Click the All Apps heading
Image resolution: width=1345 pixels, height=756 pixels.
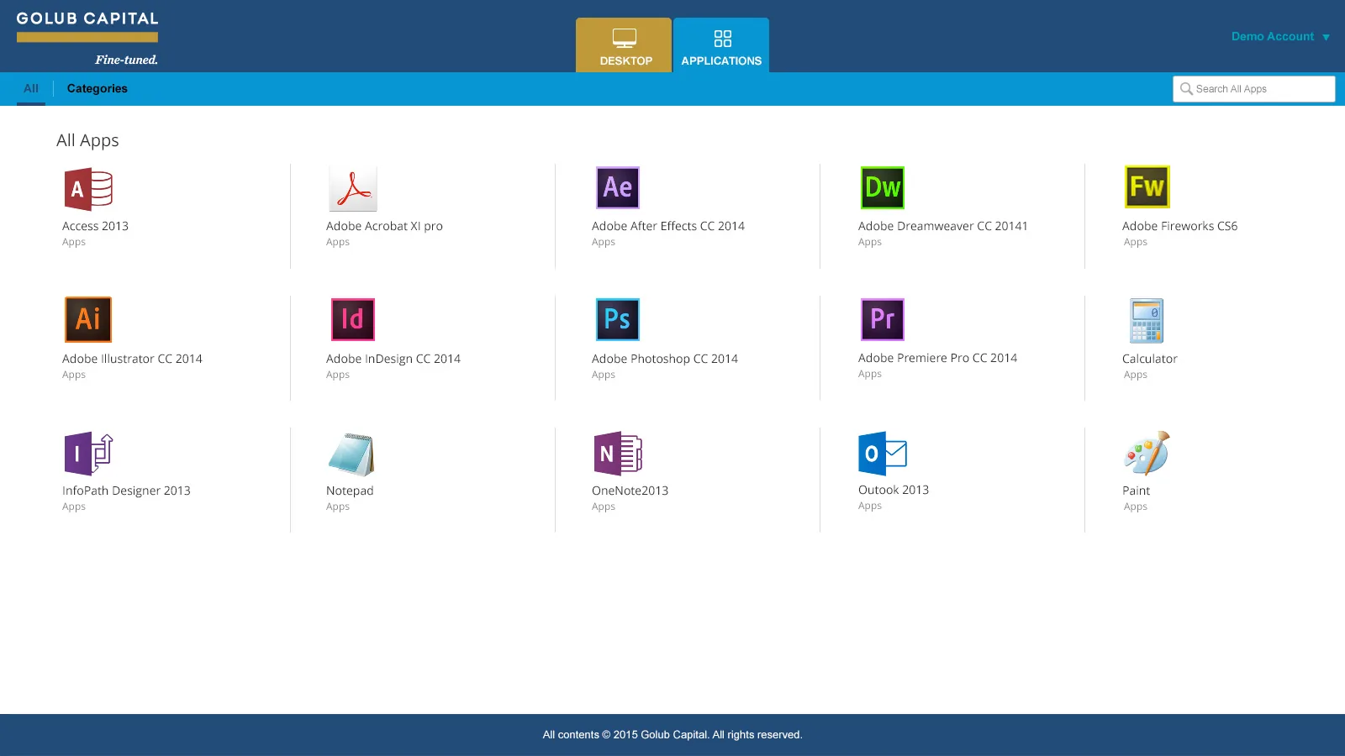[x=87, y=140]
